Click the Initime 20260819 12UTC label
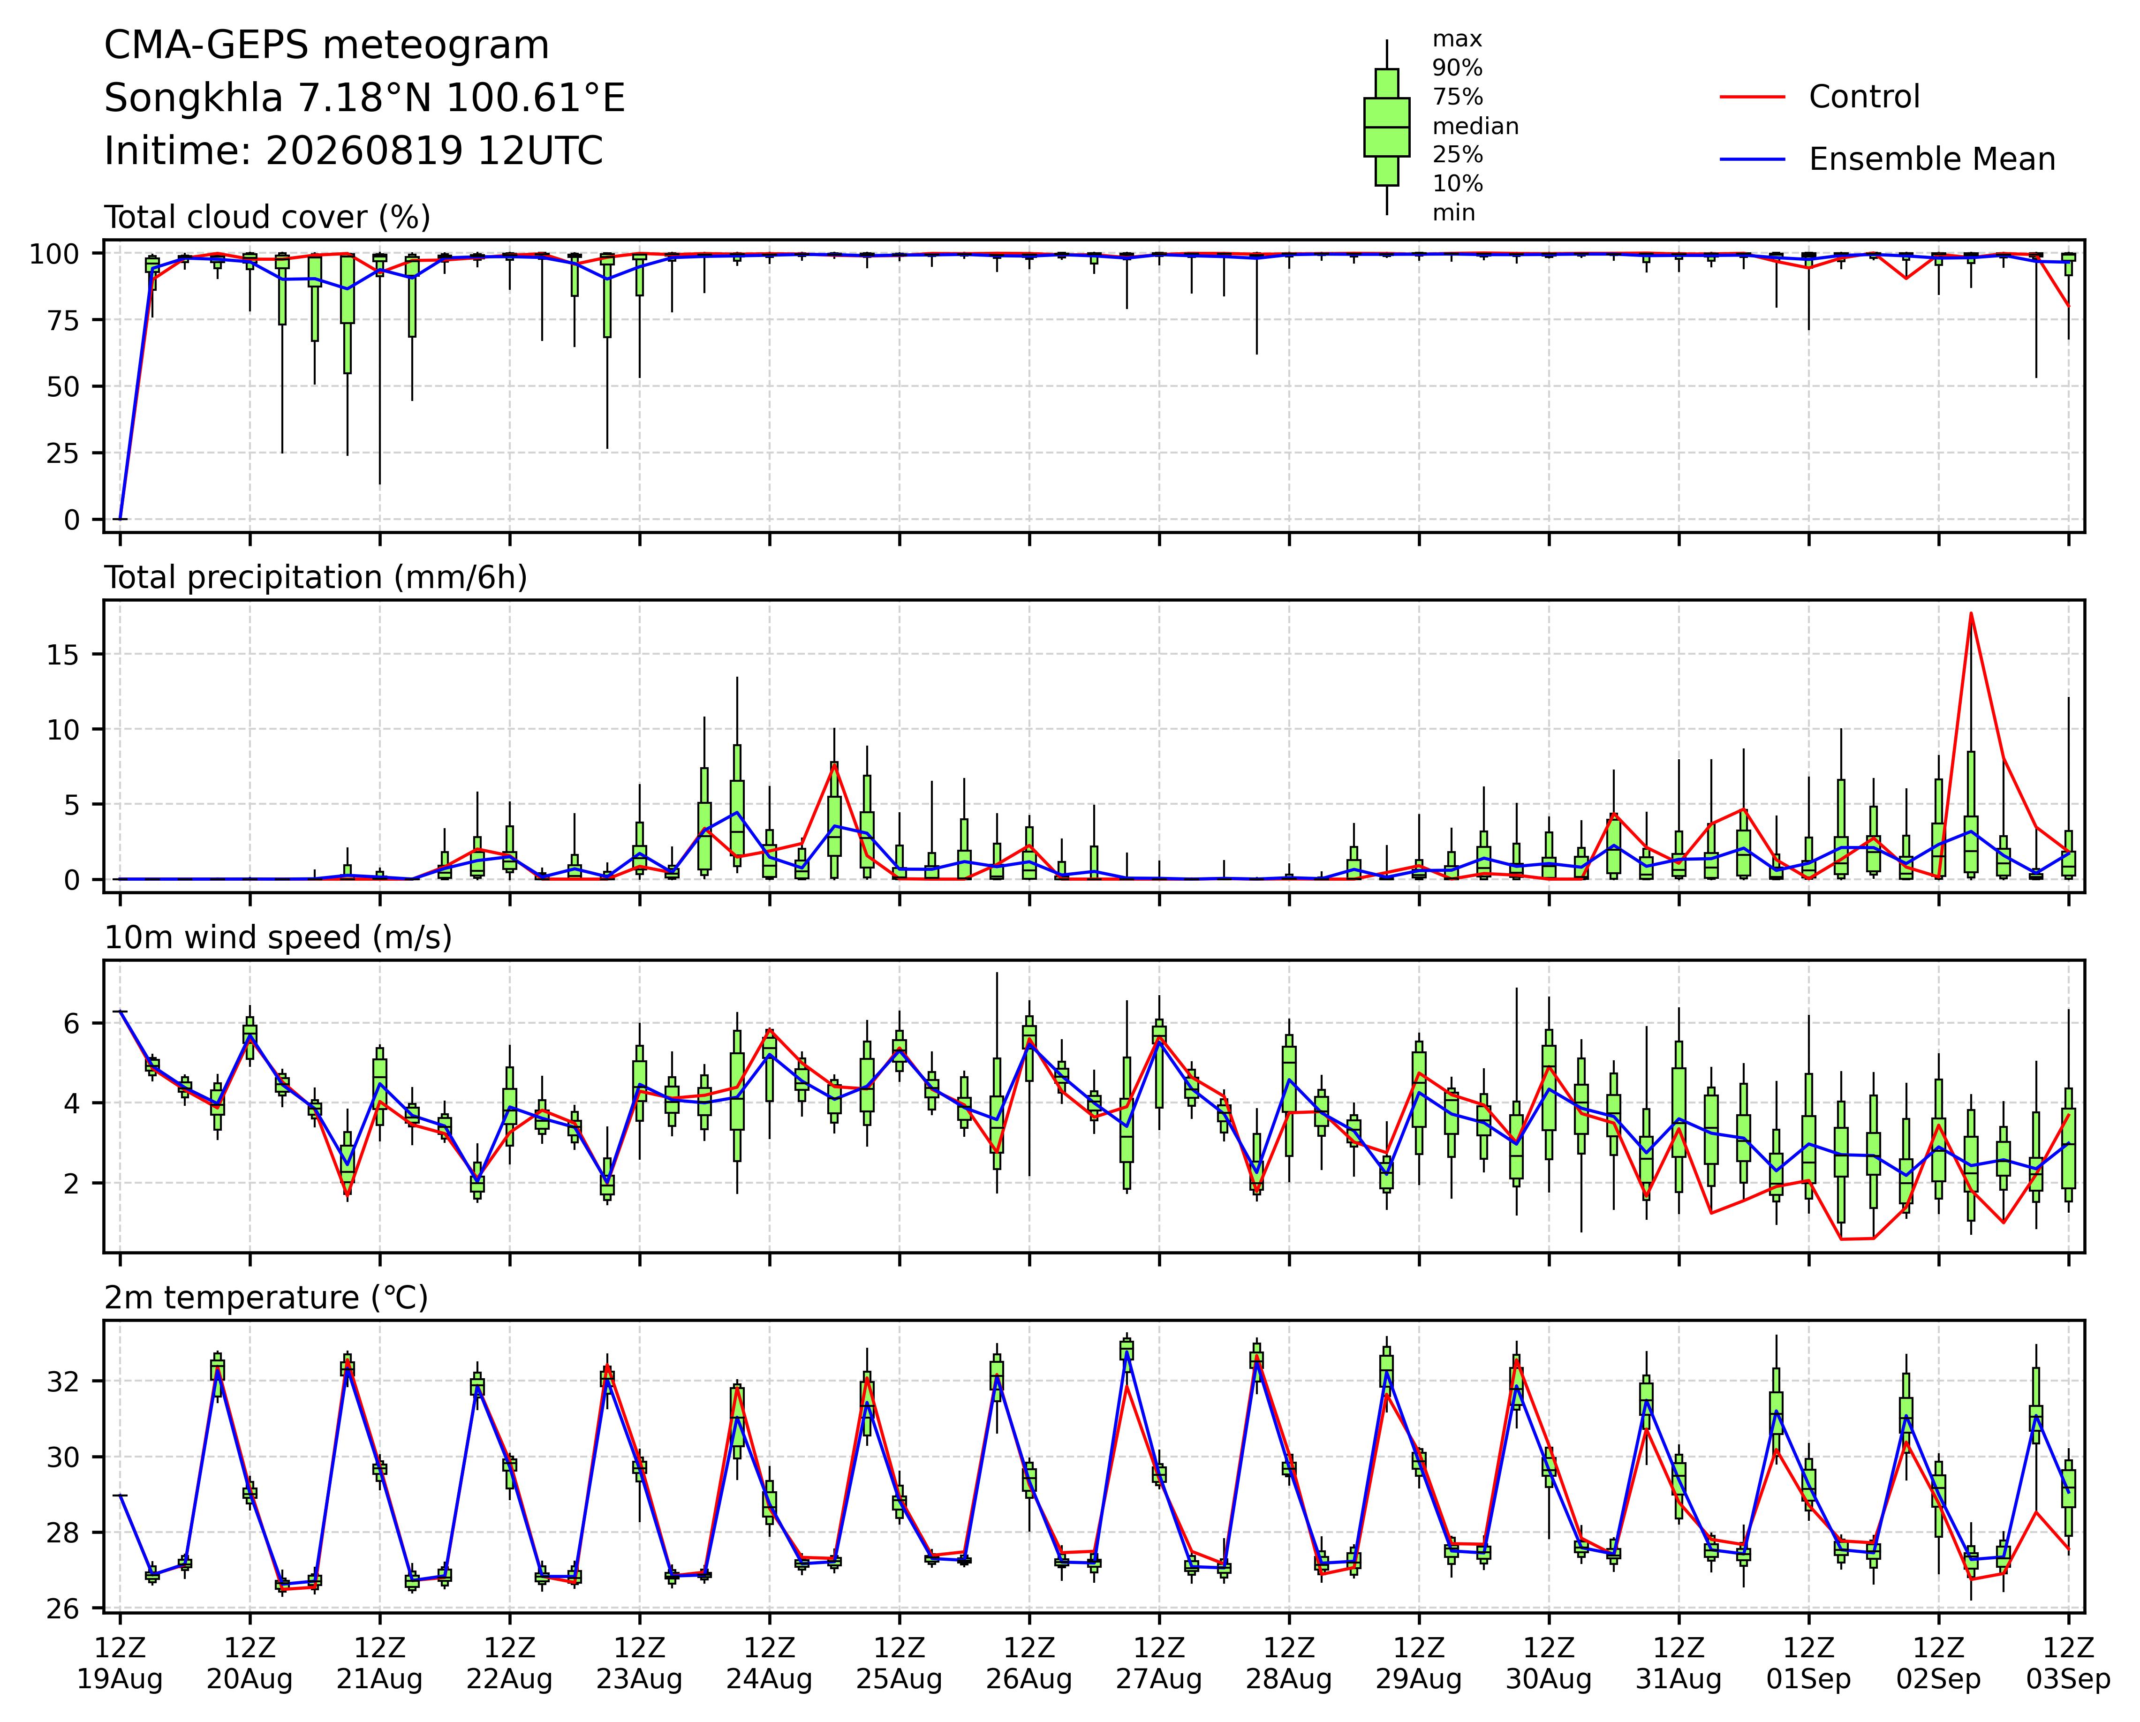This screenshot has height=1722, width=2140. point(353,152)
